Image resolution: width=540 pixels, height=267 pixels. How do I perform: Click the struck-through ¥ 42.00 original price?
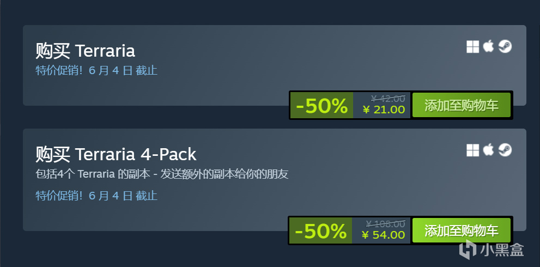tap(388, 99)
